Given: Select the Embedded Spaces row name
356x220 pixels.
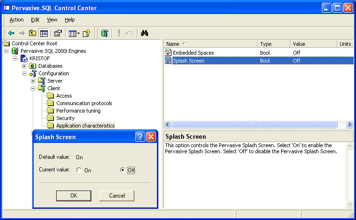Looking at the screenshot, I should point(193,53).
